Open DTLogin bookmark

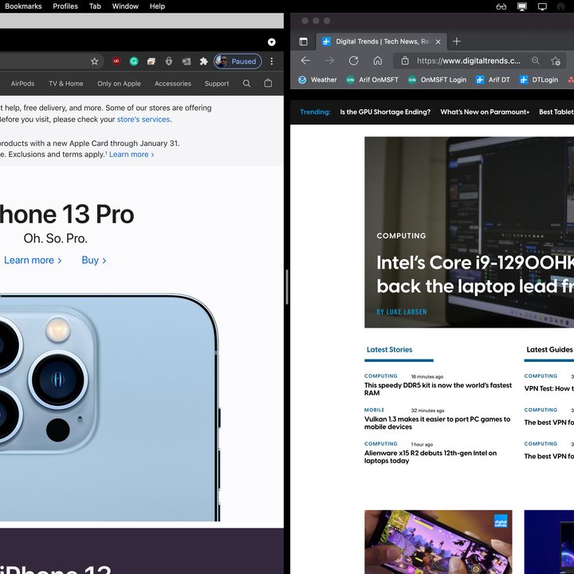(x=539, y=80)
